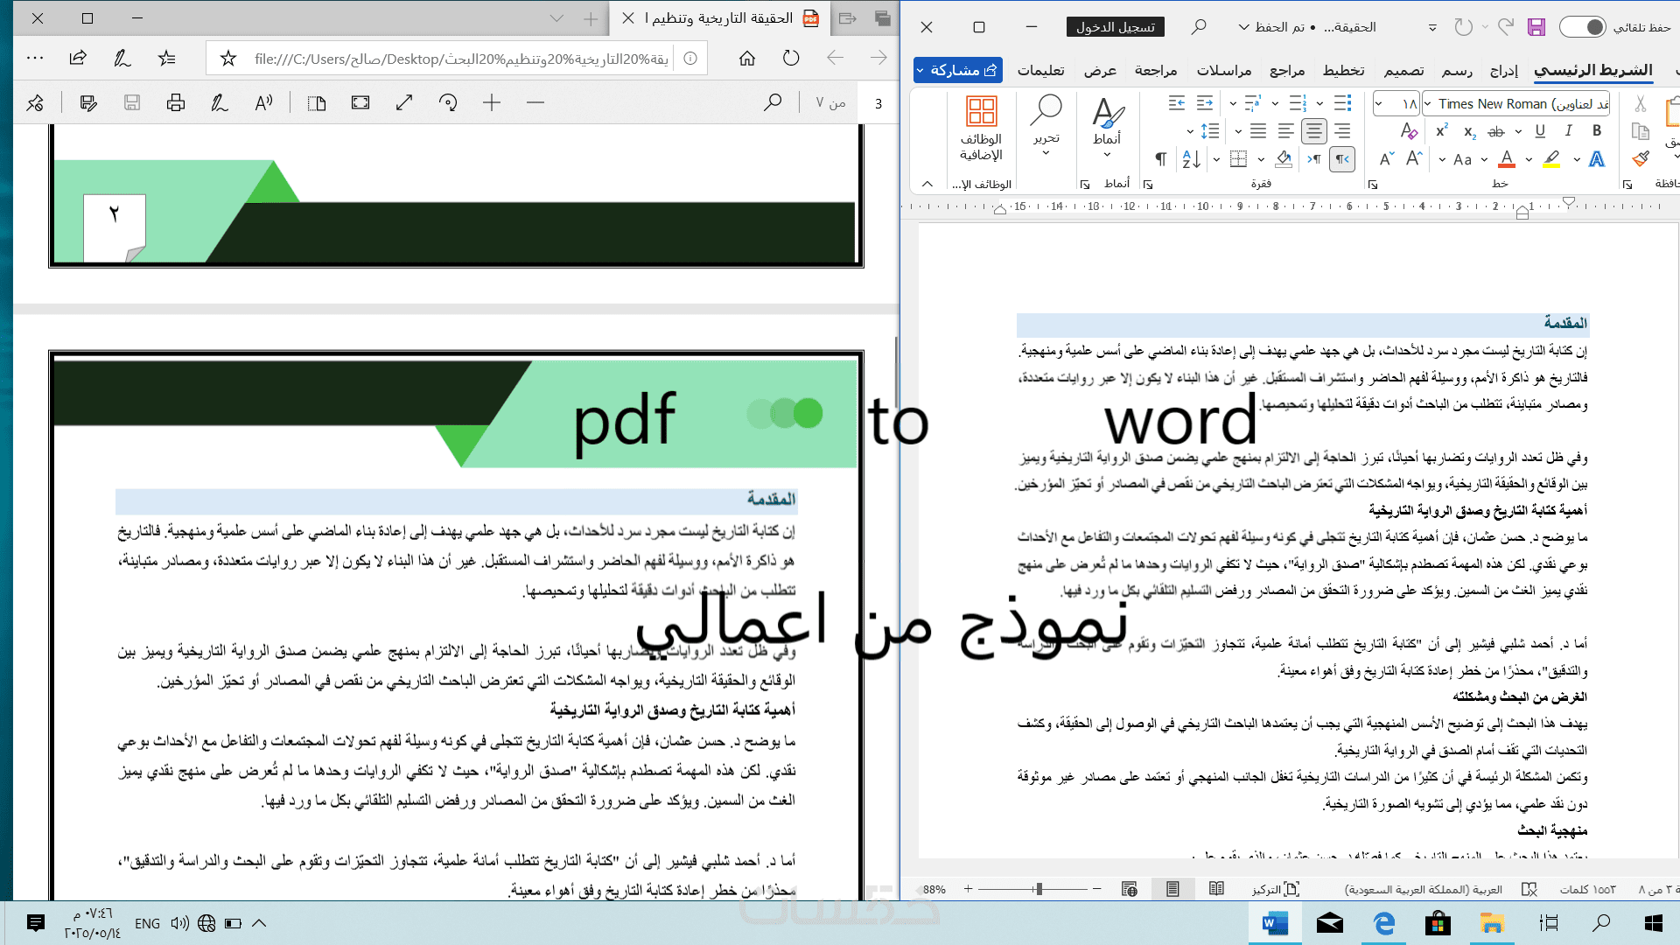
Task: Expand the Times New Roman font dropdown
Action: coord(1428,104)
